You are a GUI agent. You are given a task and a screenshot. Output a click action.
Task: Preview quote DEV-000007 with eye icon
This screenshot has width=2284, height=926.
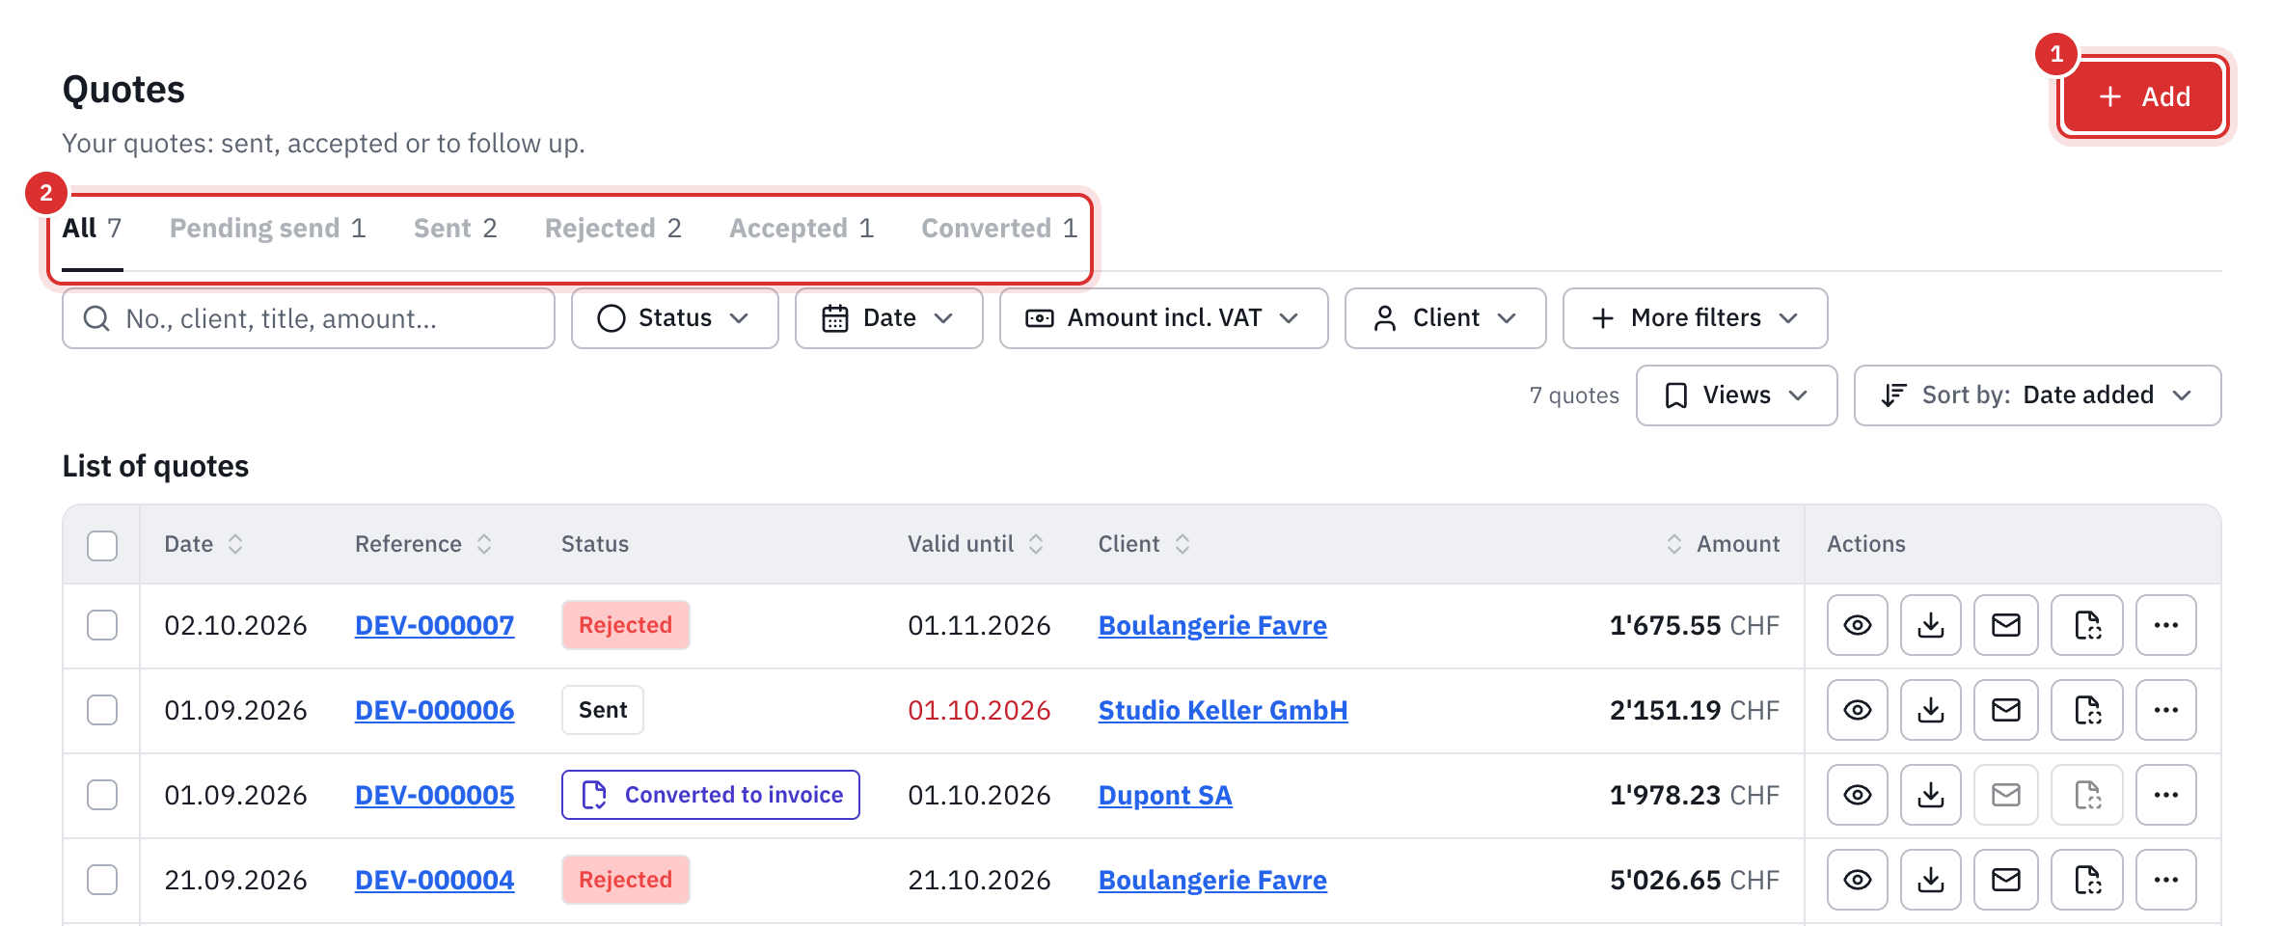[1857, 625]
